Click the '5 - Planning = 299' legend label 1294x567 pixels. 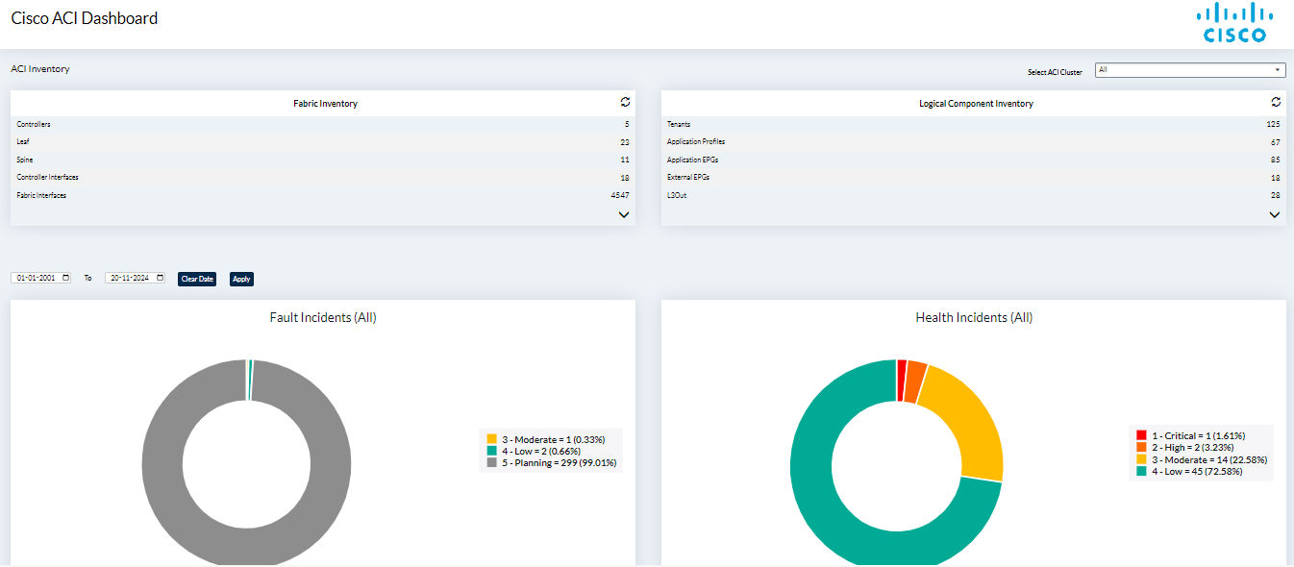click(560, 463)
